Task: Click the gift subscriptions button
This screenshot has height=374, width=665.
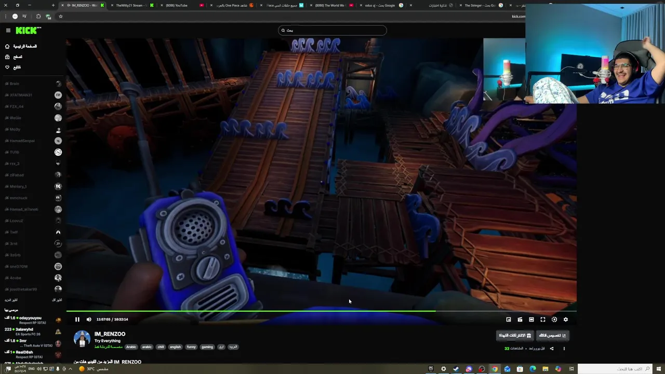Action: 515,336
